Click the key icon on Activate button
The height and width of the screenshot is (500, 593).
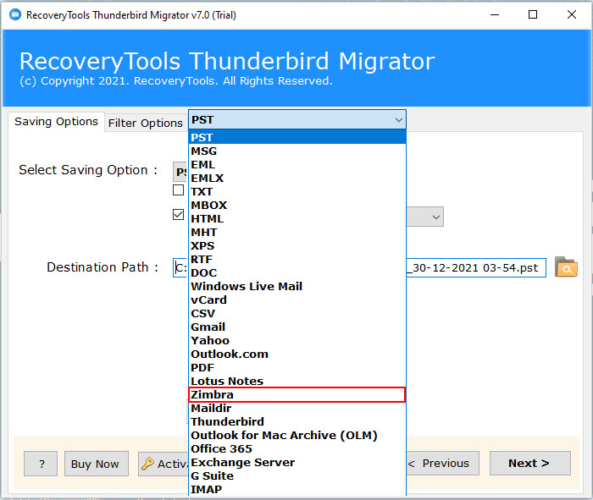pyautogui.click(x=147, y=463)
